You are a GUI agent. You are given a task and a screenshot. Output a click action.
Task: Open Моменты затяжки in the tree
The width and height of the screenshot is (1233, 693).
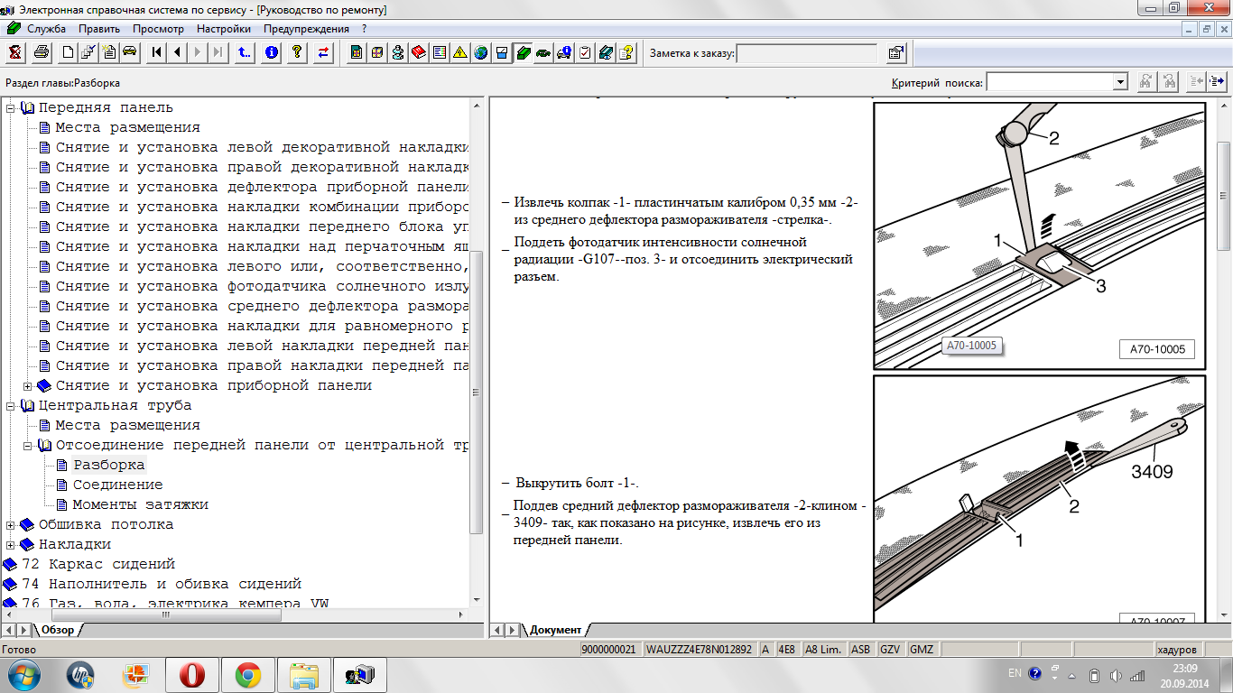pyautogui.click(x=140, y=504)
